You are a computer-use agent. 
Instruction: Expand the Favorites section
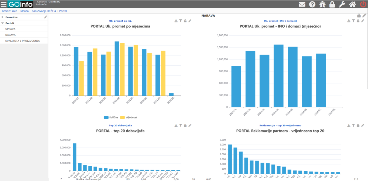coord(2,17)
